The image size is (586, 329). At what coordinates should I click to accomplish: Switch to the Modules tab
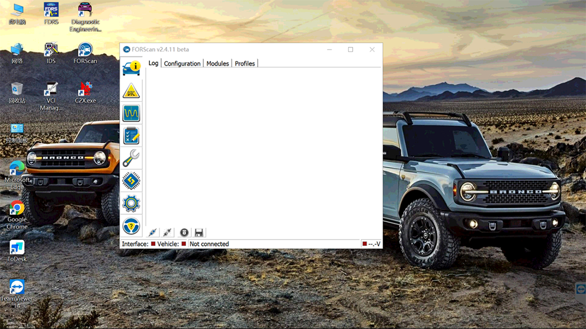pos(217,63)
